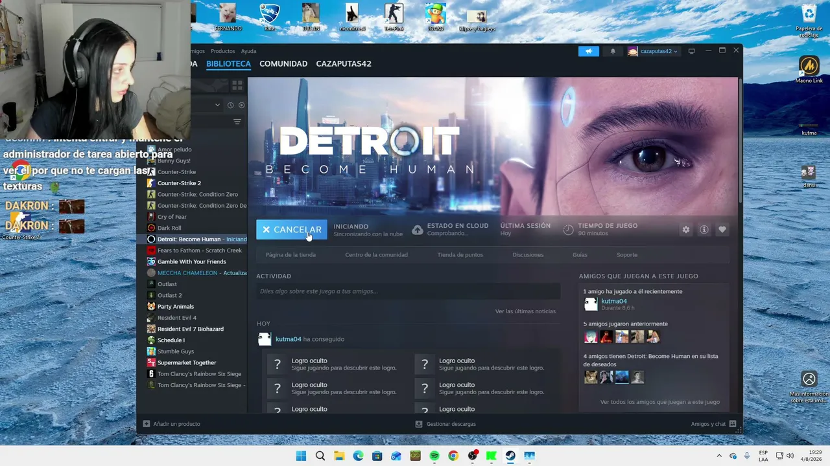Open the Guías link

[580, 255]
